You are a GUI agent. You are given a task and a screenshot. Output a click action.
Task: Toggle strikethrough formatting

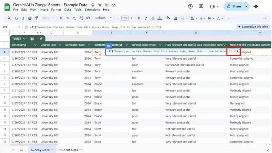[x=153, y=18]
